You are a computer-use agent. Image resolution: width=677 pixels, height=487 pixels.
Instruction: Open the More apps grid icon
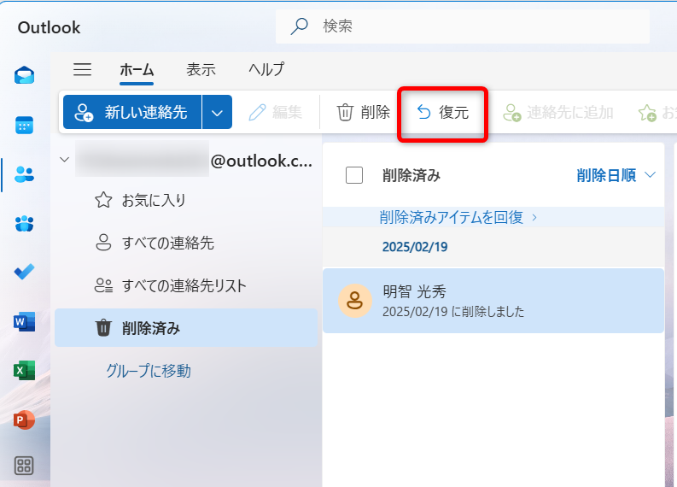(24, 466)
